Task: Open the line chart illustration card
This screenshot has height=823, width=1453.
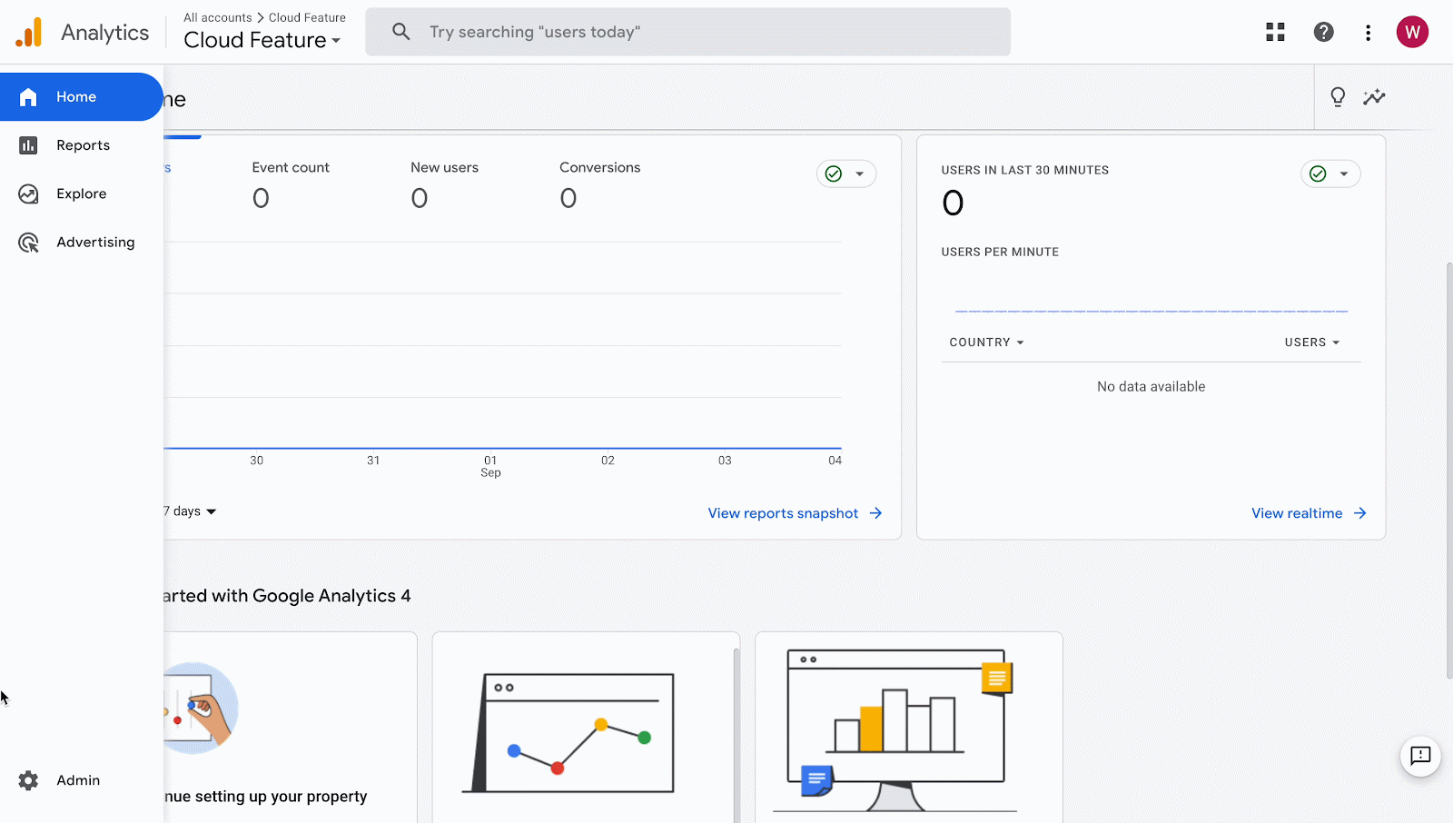Action: [x=586, y=728]
